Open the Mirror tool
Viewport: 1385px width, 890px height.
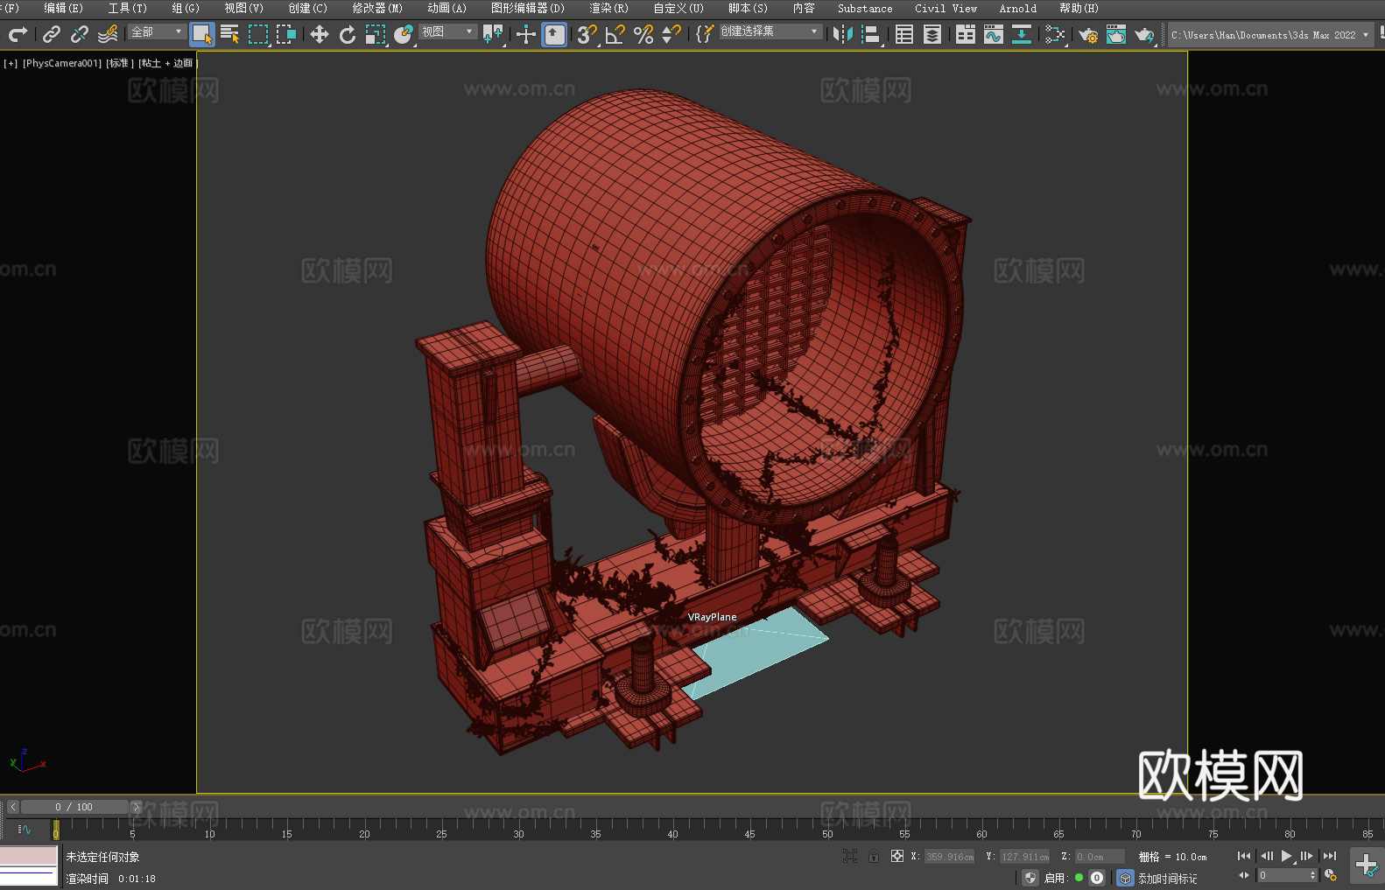click(x=842, y=34)
